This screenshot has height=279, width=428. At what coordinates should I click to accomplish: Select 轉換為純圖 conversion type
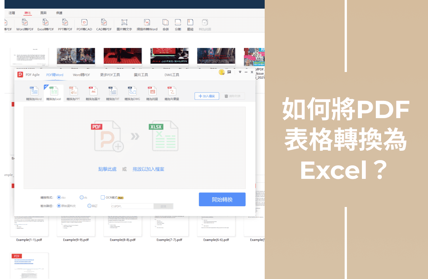click(x=152, y=93)
